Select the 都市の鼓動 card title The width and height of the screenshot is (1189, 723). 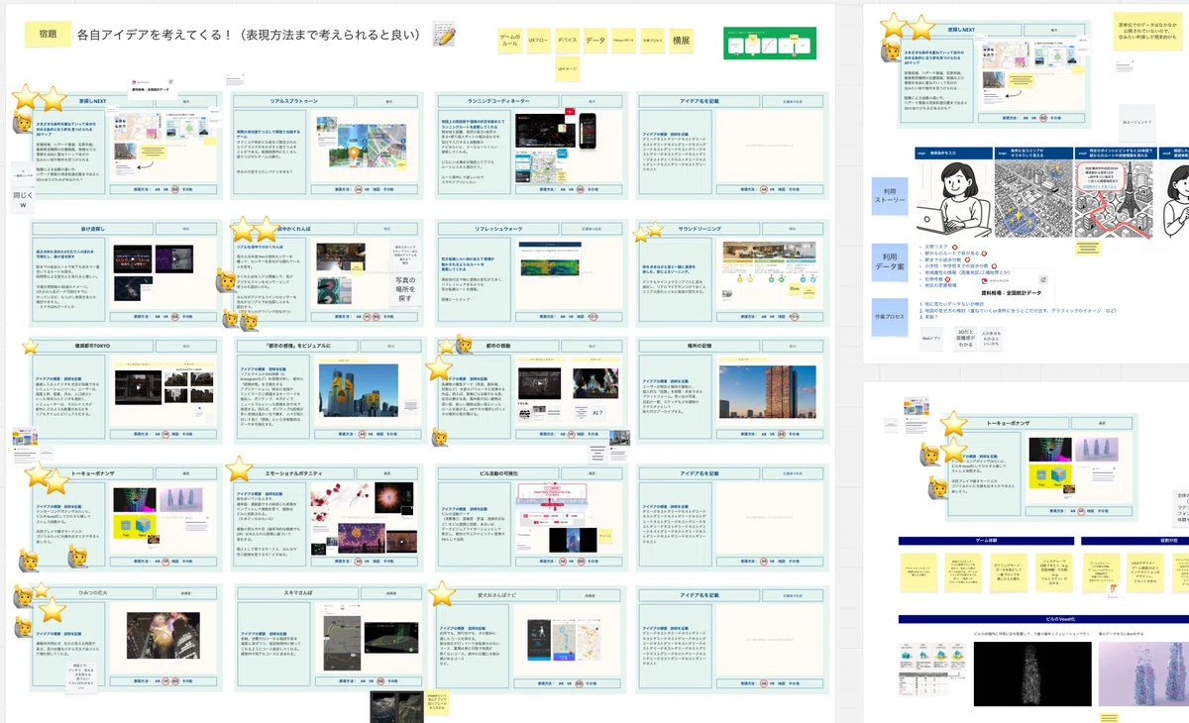pyautogui.click(x=497, y=347)
